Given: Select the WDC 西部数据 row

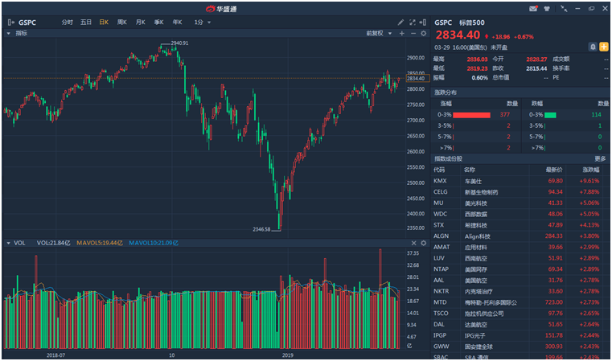Looking at the screenshot, I should point(519,214).
